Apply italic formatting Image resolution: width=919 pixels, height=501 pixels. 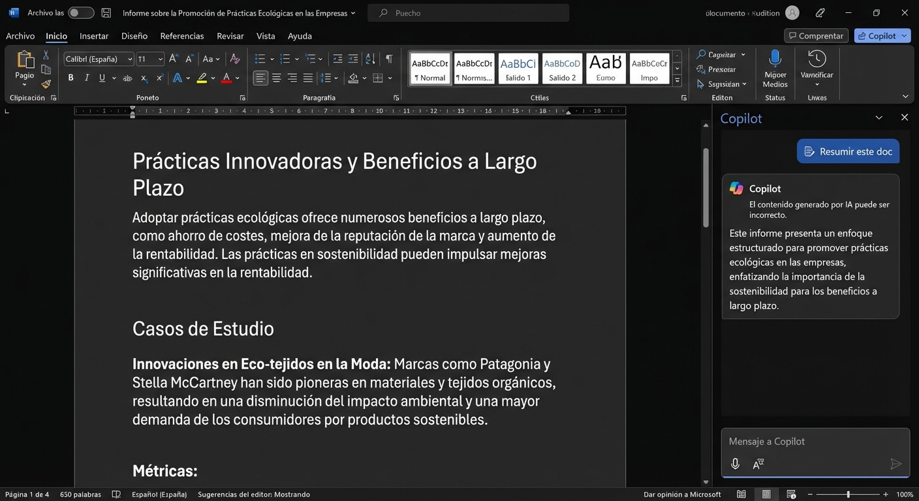[86, 77]
